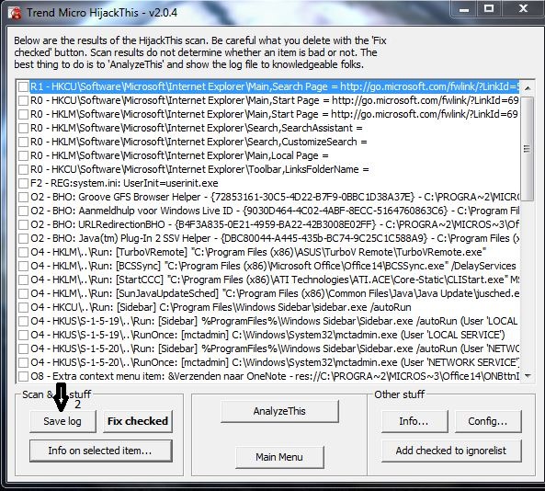545x491 pixels.
Task: Click Add checked to ignorelist
Action: coord(451,451)
